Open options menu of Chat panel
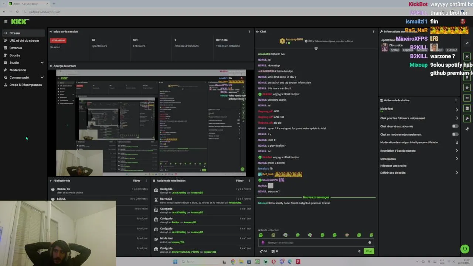 click(373, 31)
